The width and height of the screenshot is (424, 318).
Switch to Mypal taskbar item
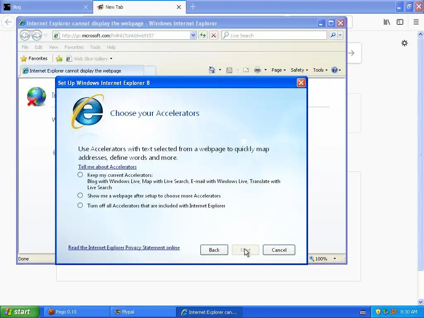143,312
